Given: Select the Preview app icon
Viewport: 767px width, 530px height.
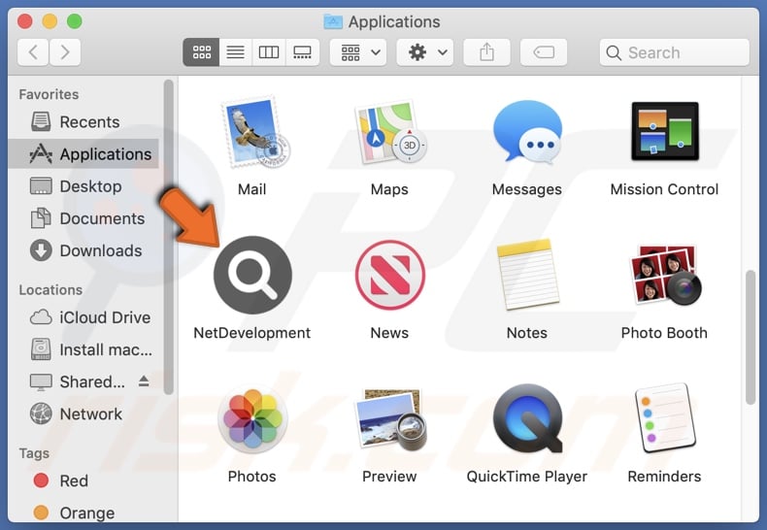Looking at the screenshot, I should pyautogui.click(x=390, y=419).
